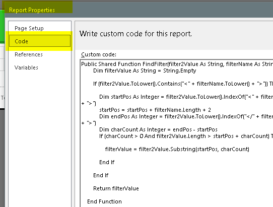The width and height of the screenshot is (273, 207).
Task: Click the 'startPos = startPos + filterName.Length' line
Action: [x=155, y=110]
